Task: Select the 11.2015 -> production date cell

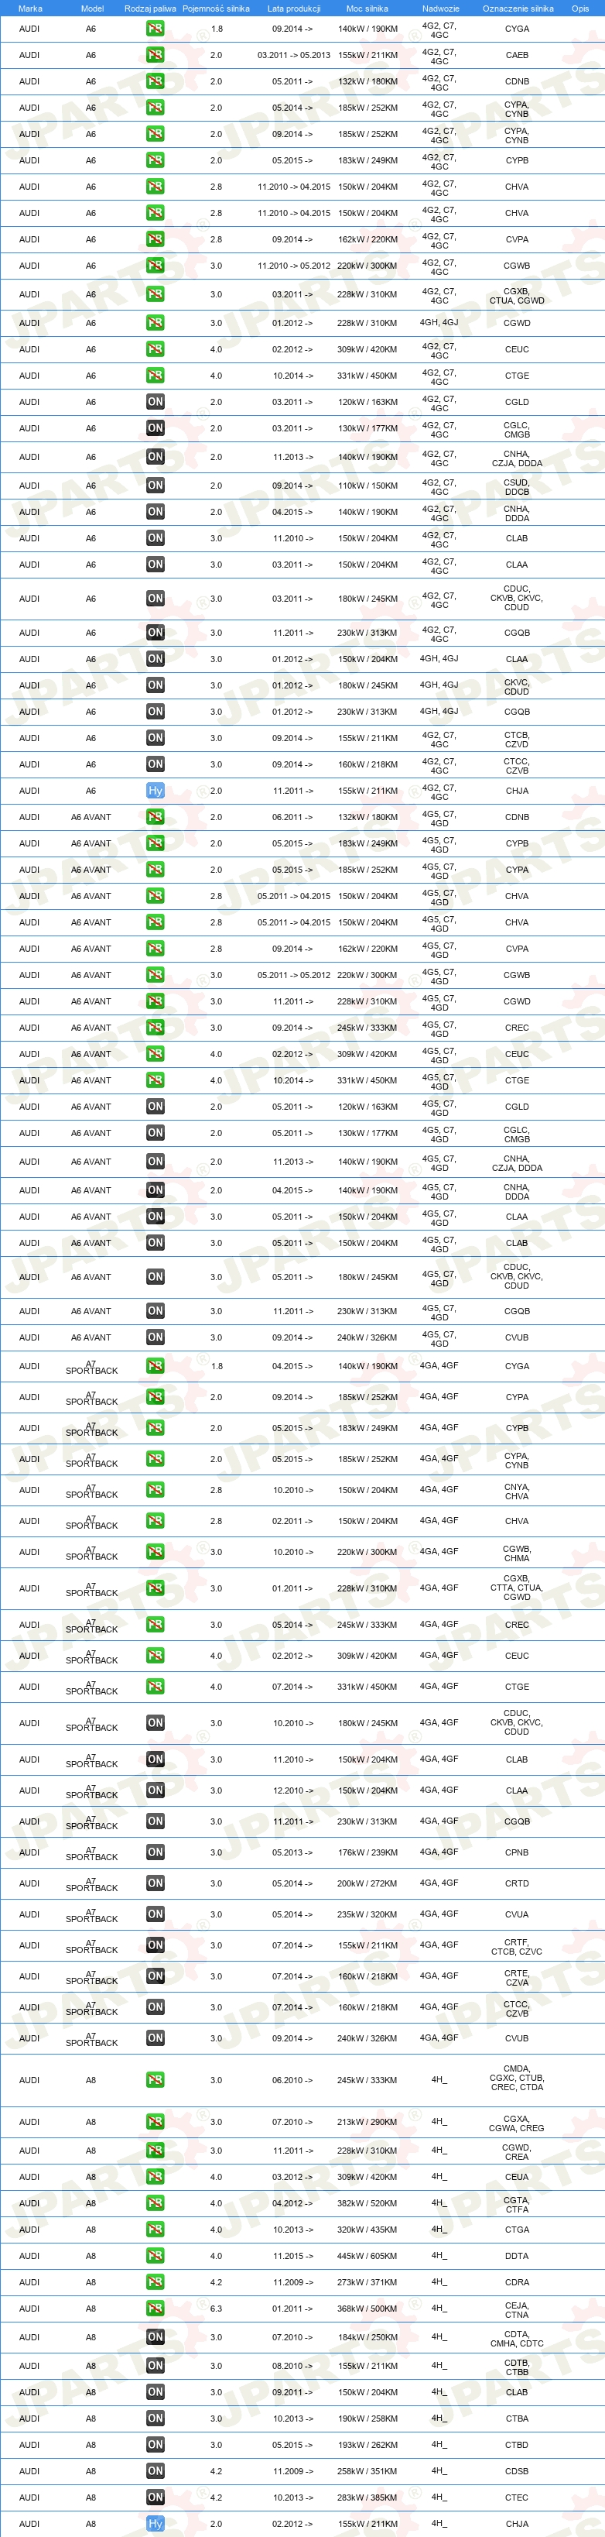Action: 293,2255
